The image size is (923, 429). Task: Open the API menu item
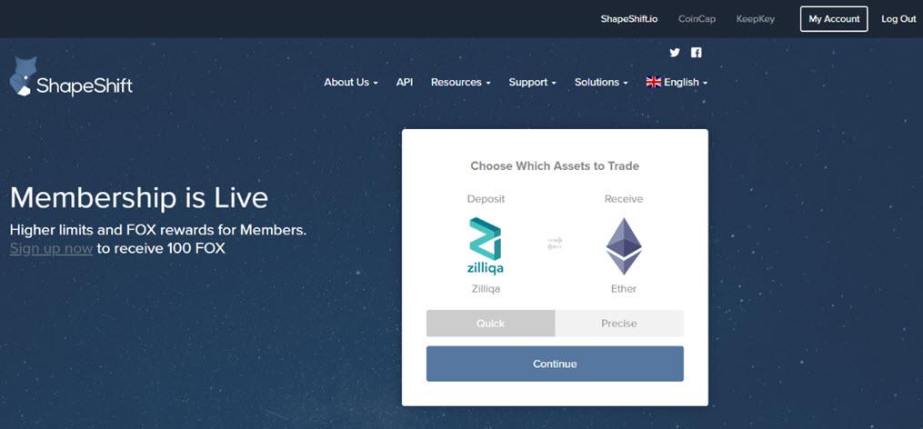405,83
